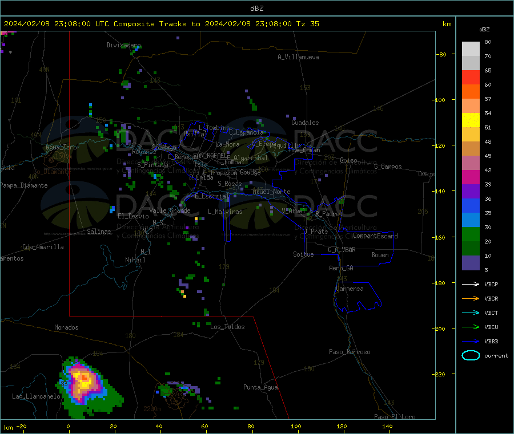Select the light orange 54-57 dBZ swatch
The image size is (514, 434).
[471, 106]
